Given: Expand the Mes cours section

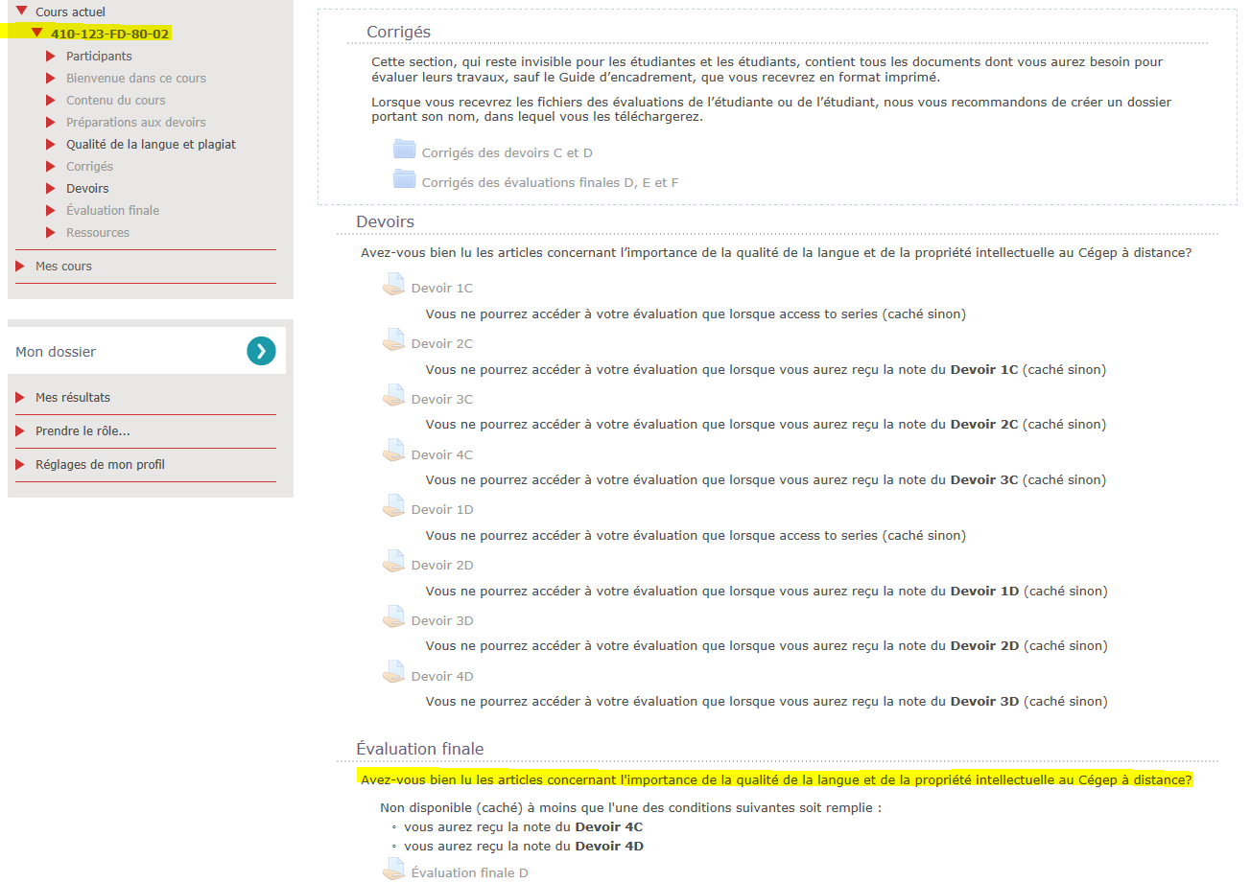Looking at the screenshot, I should click(21, 267).
